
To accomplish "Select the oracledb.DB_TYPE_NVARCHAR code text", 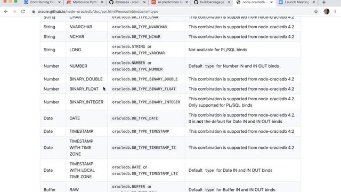I will point(140,27).
